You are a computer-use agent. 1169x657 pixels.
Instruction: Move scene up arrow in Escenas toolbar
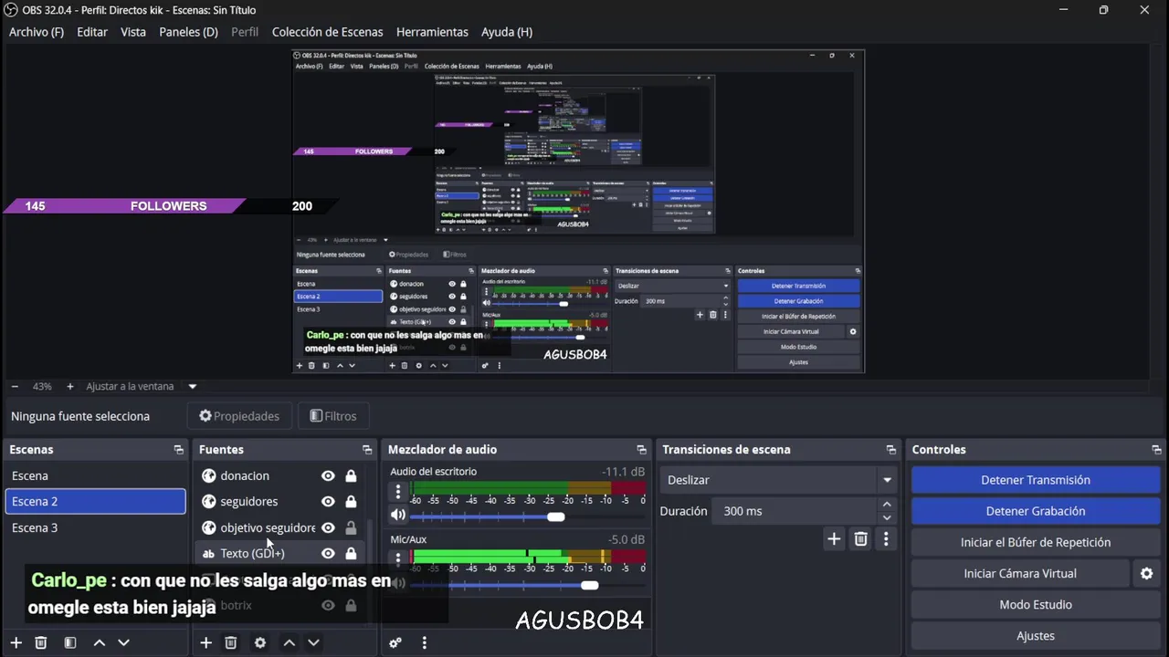100,642
